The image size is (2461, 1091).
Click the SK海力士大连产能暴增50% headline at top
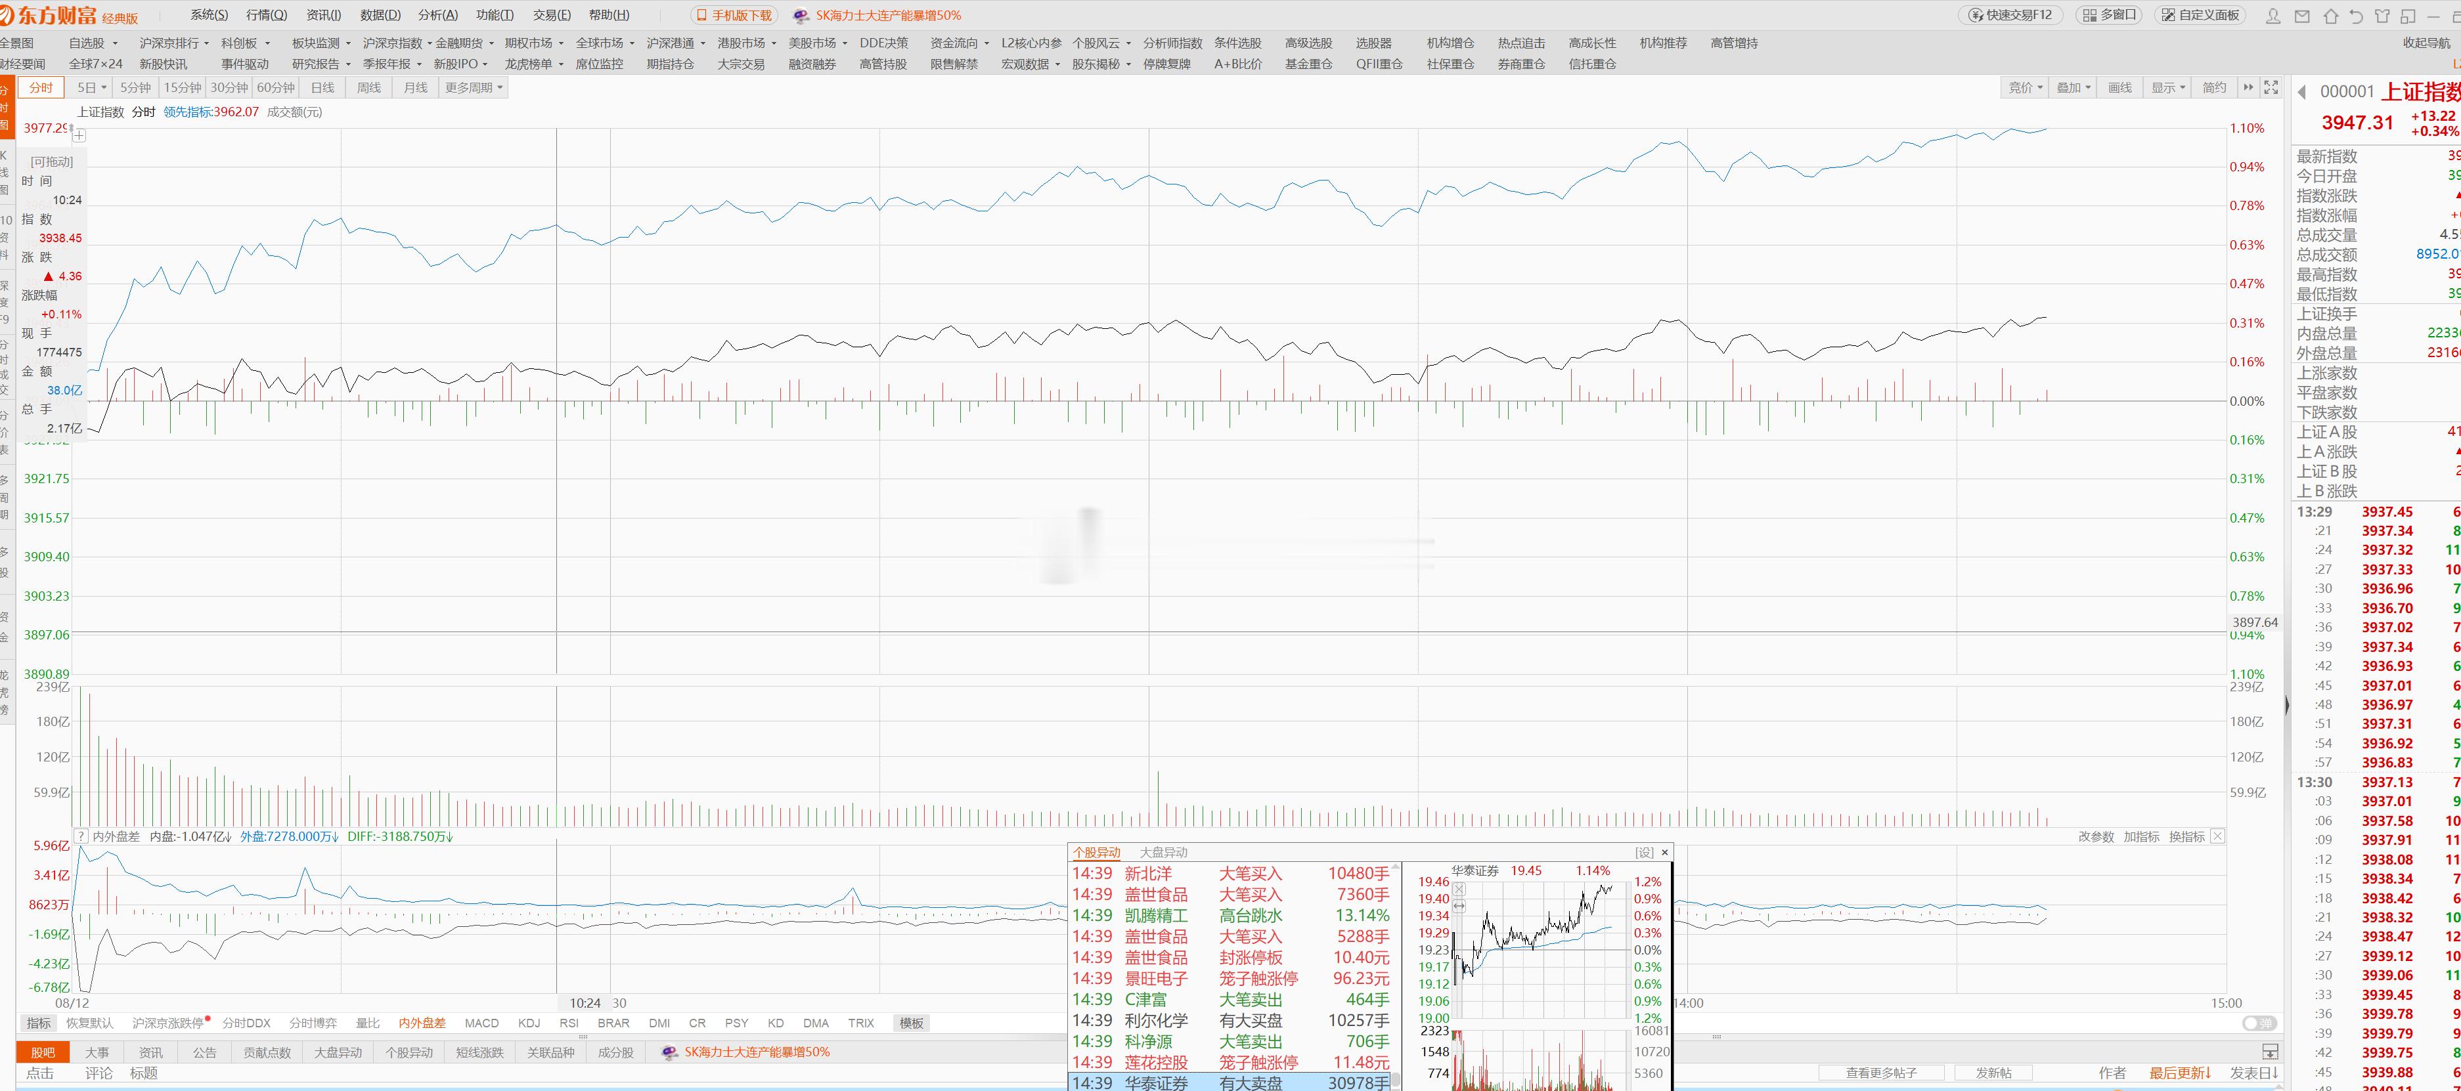coord(889,15)
